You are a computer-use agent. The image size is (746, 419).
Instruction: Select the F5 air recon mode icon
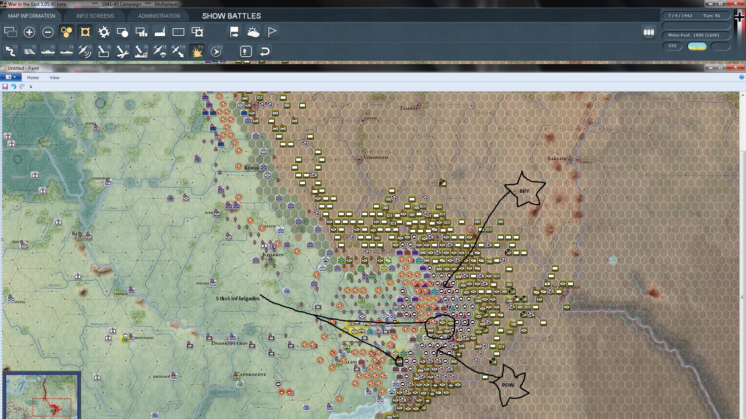(85, 51)
